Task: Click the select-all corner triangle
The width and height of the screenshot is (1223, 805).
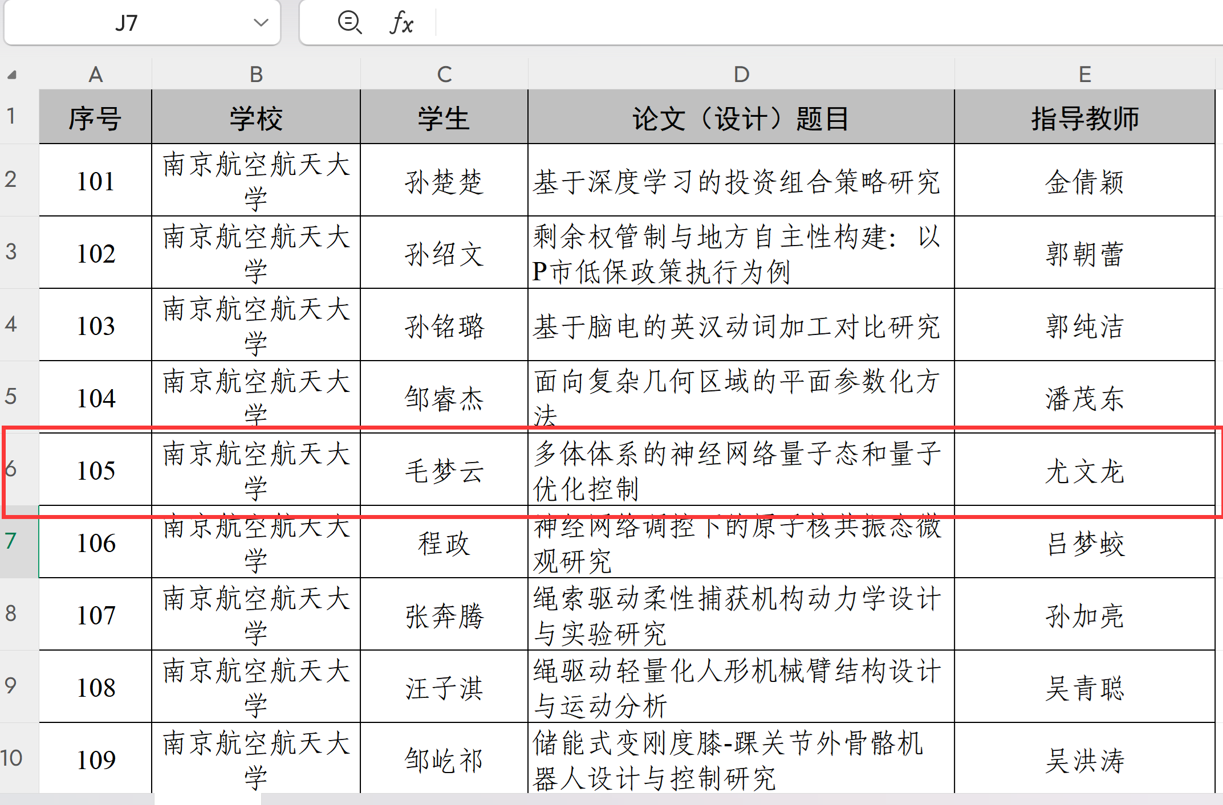Action: click(x=12, y=75)
